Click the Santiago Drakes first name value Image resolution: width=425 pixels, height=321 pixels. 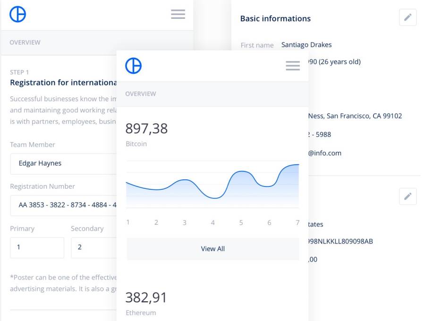click(306, 45)
